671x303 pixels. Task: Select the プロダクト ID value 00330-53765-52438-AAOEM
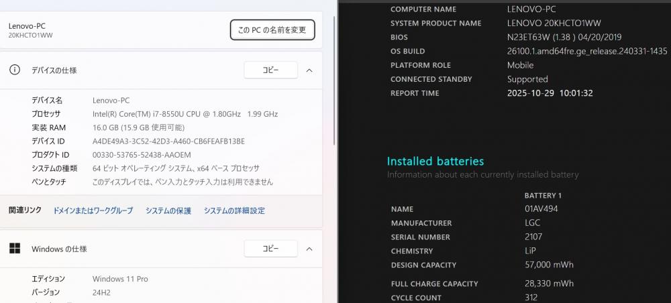[142, 155]
